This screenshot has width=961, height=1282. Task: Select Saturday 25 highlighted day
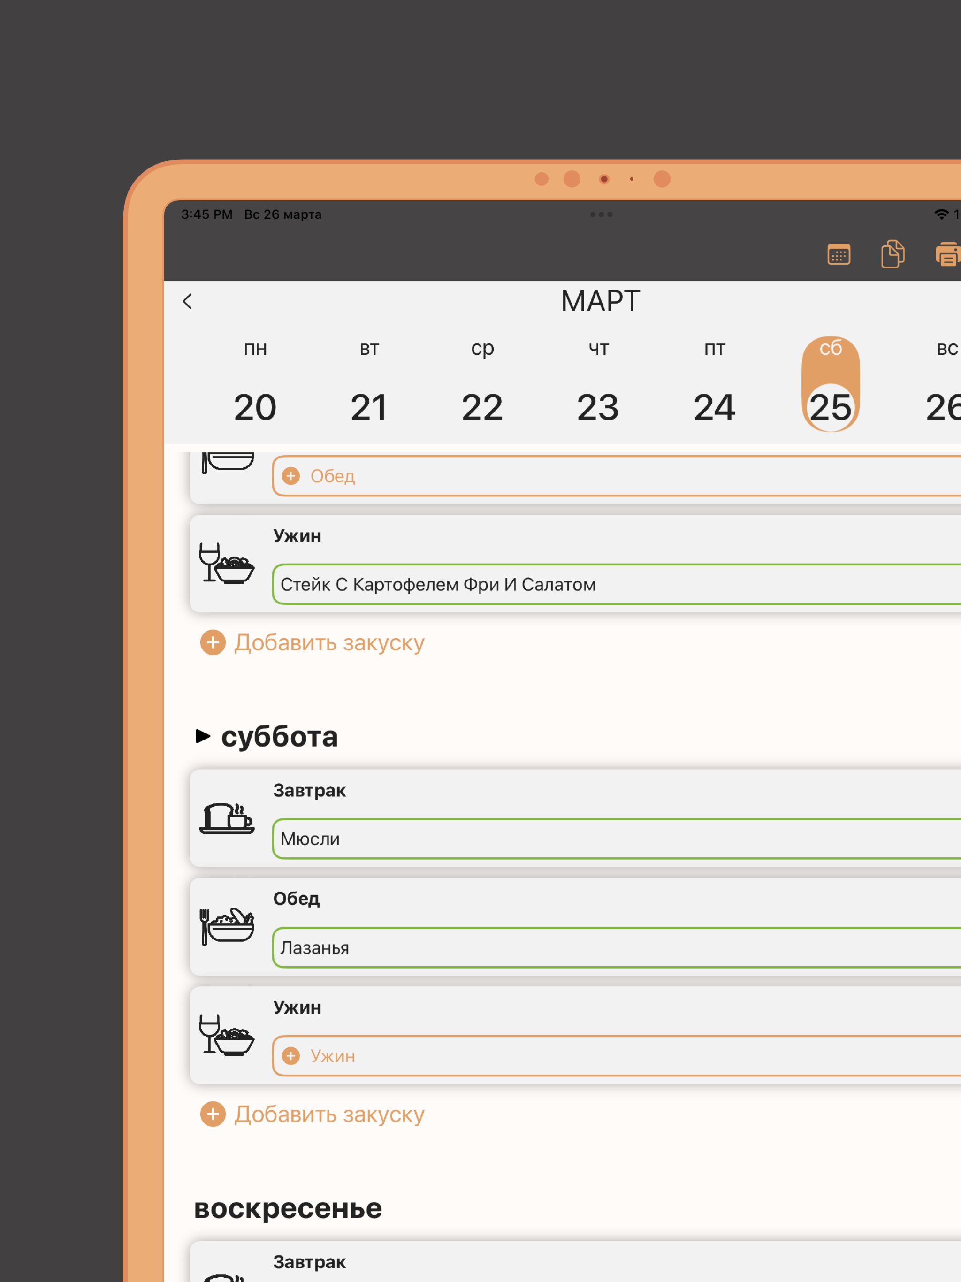tap(831, 384)
